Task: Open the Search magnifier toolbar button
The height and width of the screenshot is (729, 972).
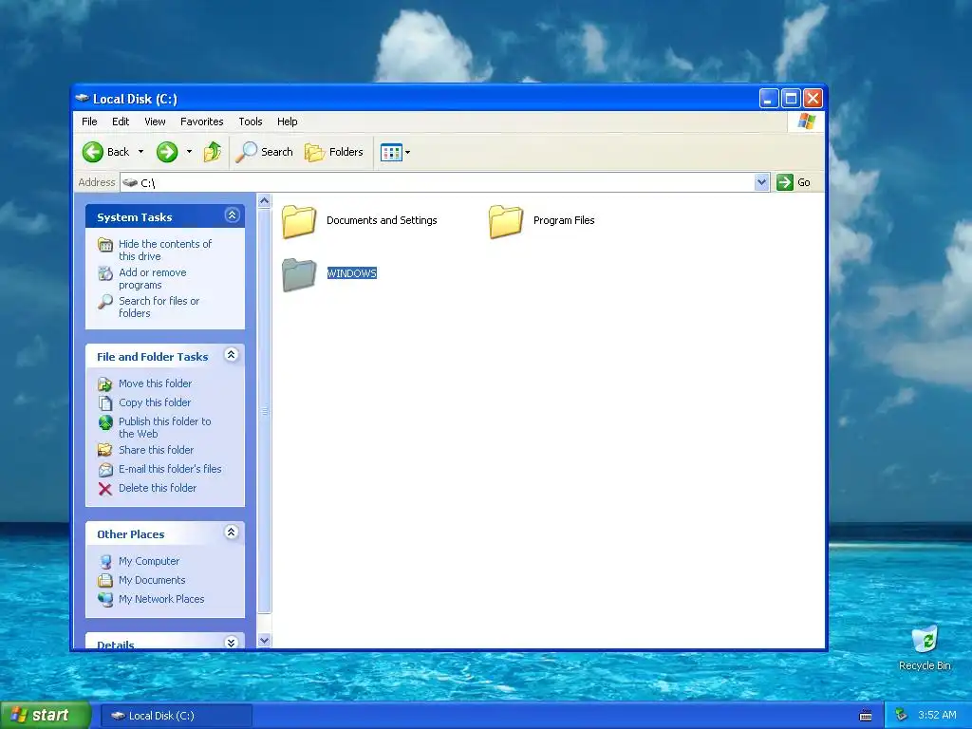Action: click(x=265, y=152)
